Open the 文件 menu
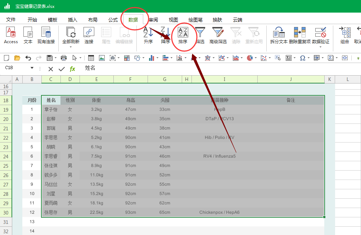This screenshot has width=361, height=235. click(x=11, y=19)
